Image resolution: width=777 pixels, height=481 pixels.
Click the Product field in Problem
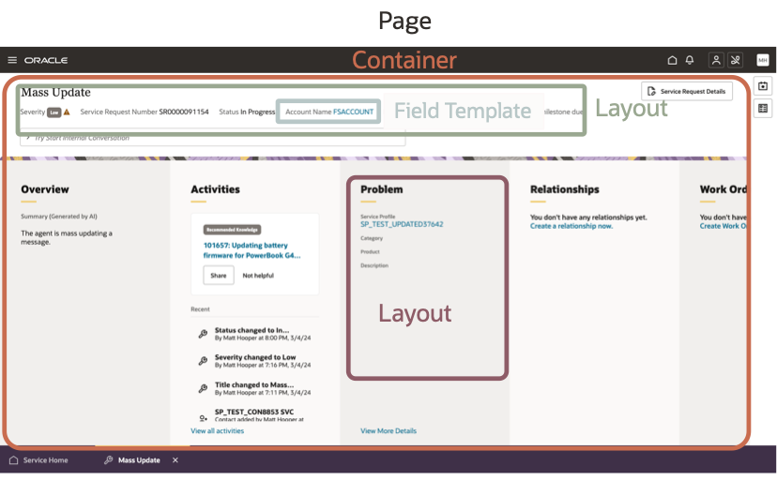370,251
